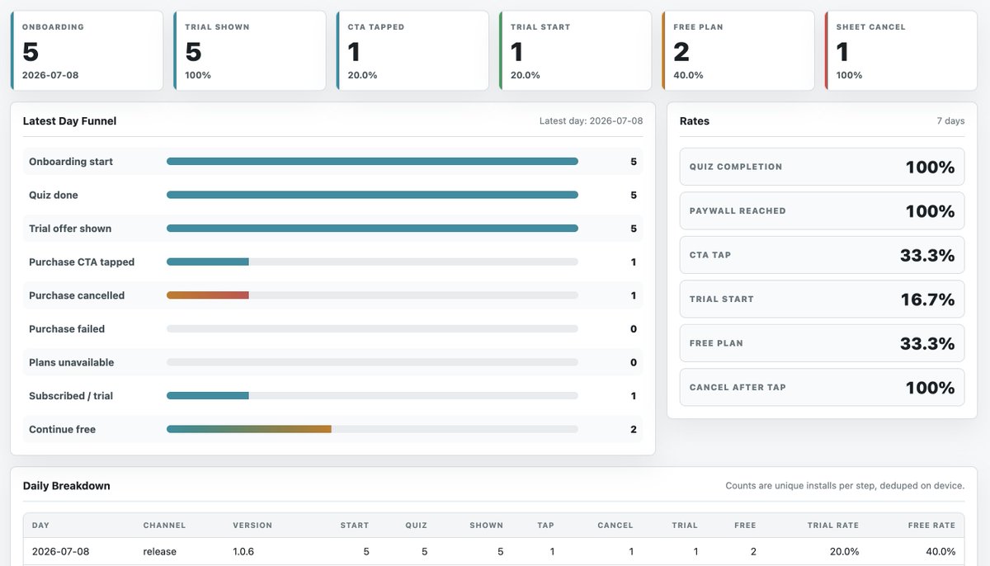
Task: Click the Daily Breakdown heading
Action: tap(66, 486)
